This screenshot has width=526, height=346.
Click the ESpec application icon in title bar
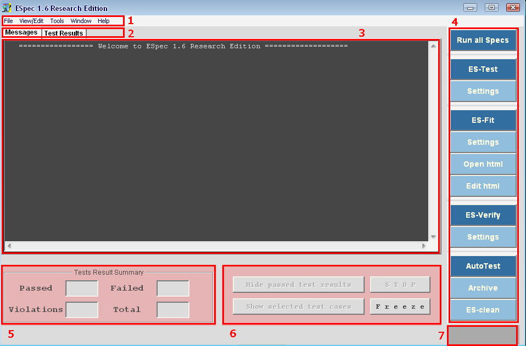point(7,8)
